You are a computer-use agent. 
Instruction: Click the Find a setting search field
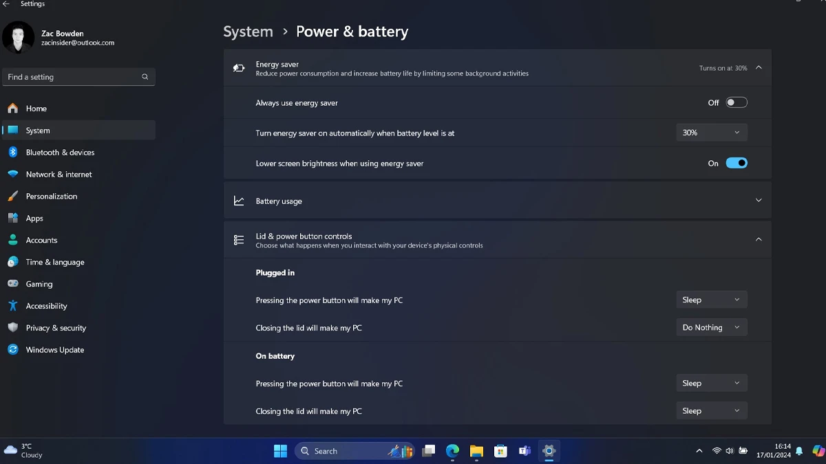[x=78, y=77]
